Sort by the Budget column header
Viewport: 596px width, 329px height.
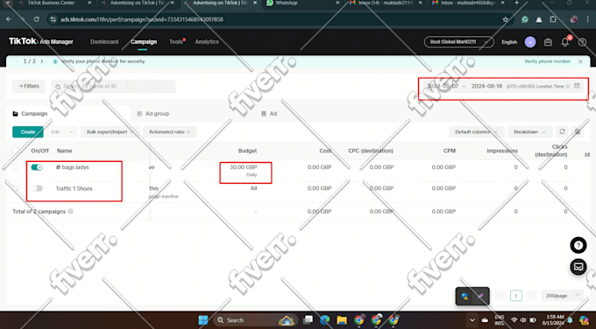pyautogui.click(x=247, y=150)
